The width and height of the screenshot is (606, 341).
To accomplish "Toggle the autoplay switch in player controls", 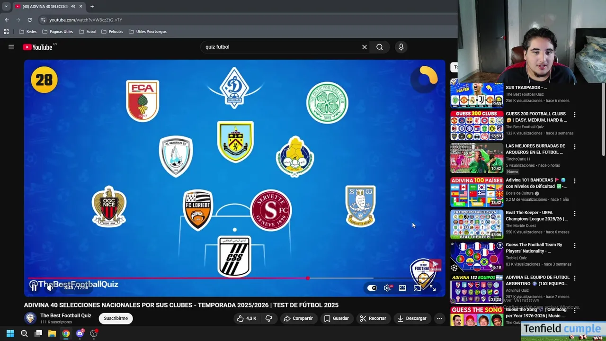I will pos(372,288).
